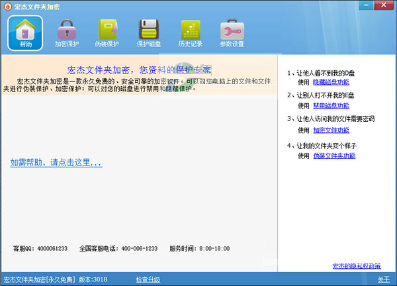Click 服务时间: 8:00-18:00 text

pos(200,248)
